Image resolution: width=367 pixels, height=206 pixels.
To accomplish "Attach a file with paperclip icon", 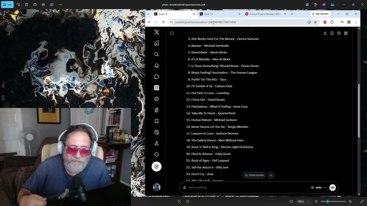I will click(x=184, y=187).
